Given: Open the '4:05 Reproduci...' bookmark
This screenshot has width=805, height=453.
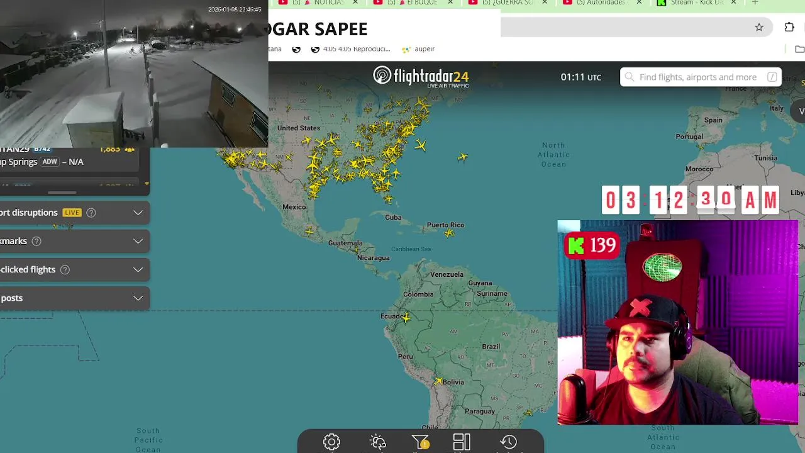Looking at the screenshot, I should (350, 49).
